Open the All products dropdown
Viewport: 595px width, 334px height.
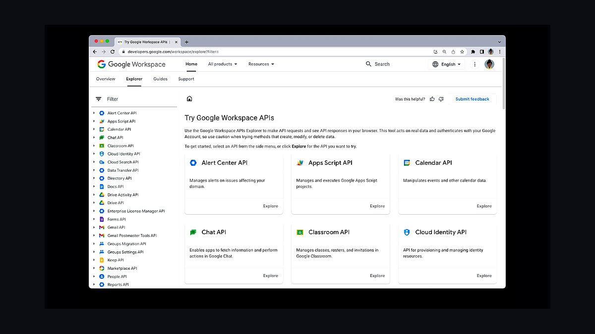(x=223, y=64)
